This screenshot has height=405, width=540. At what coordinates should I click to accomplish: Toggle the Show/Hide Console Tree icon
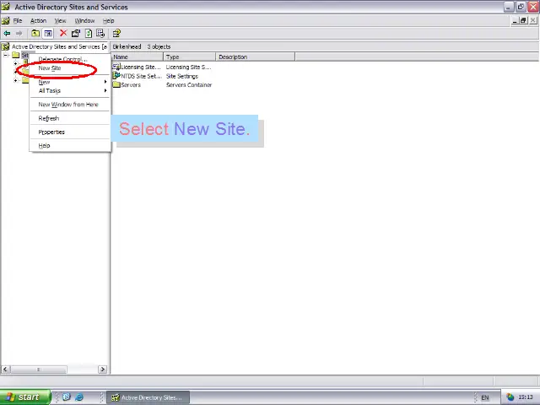(48, 34)
